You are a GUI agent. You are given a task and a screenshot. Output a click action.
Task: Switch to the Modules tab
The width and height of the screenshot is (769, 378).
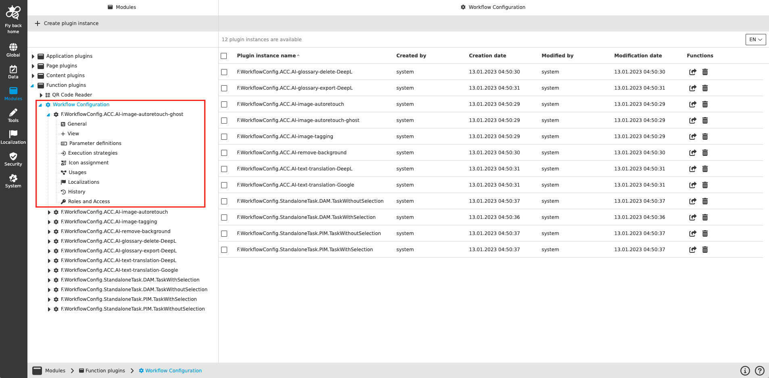[x=121, y=7]
